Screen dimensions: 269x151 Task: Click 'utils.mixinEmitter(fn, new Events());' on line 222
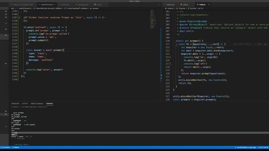[x=203, y=80]
